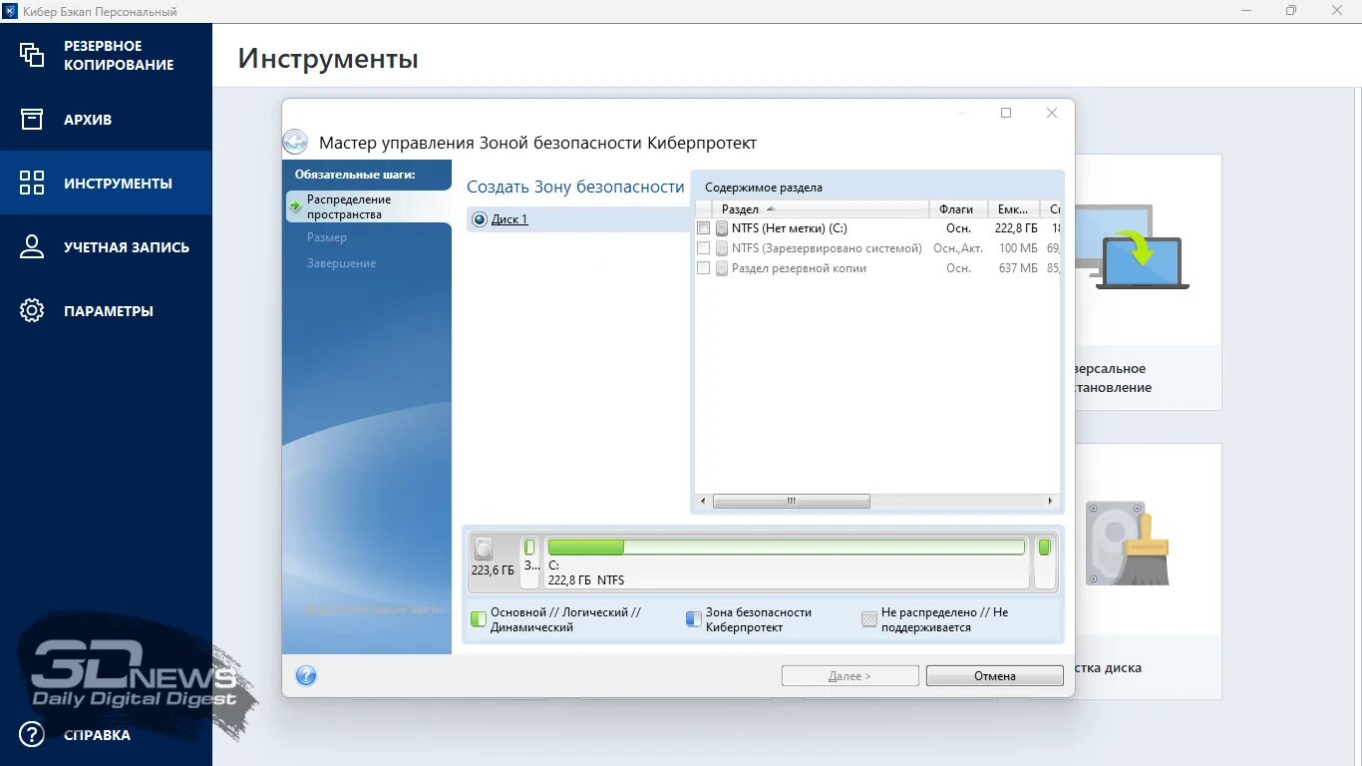Image resolution: width=1362 pixels, height=766 pixels.
Task: Check the NTFS Зарезервировано системой partition
Action: (704, 248)
